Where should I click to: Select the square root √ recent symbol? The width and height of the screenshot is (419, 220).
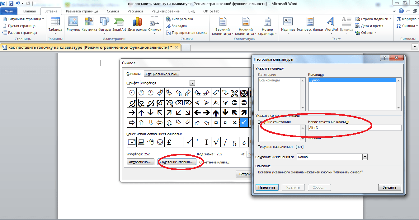[x=216, y=142]
